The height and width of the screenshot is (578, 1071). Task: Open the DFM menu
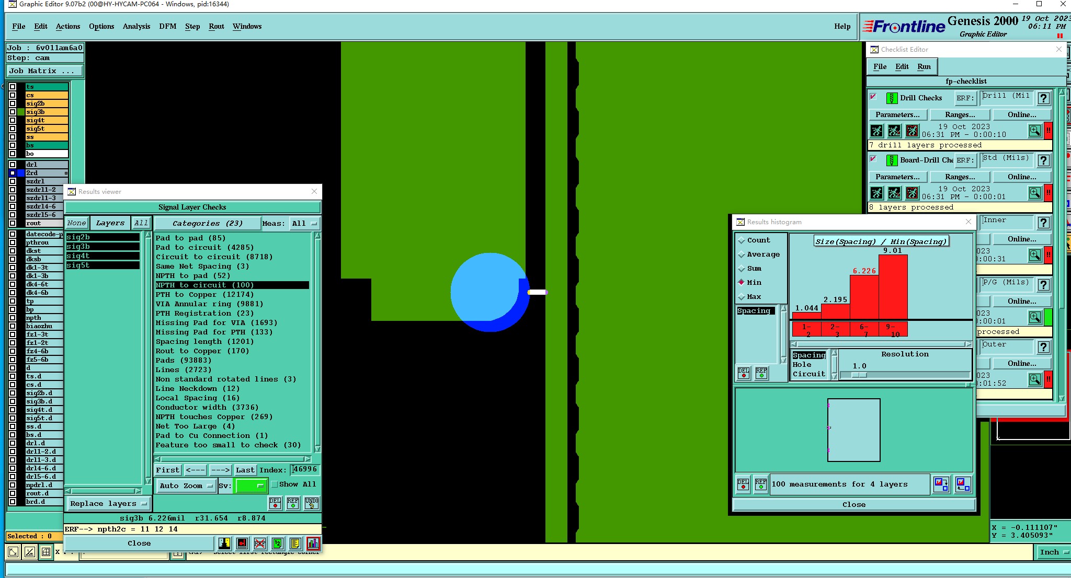[x=167, y=26]
